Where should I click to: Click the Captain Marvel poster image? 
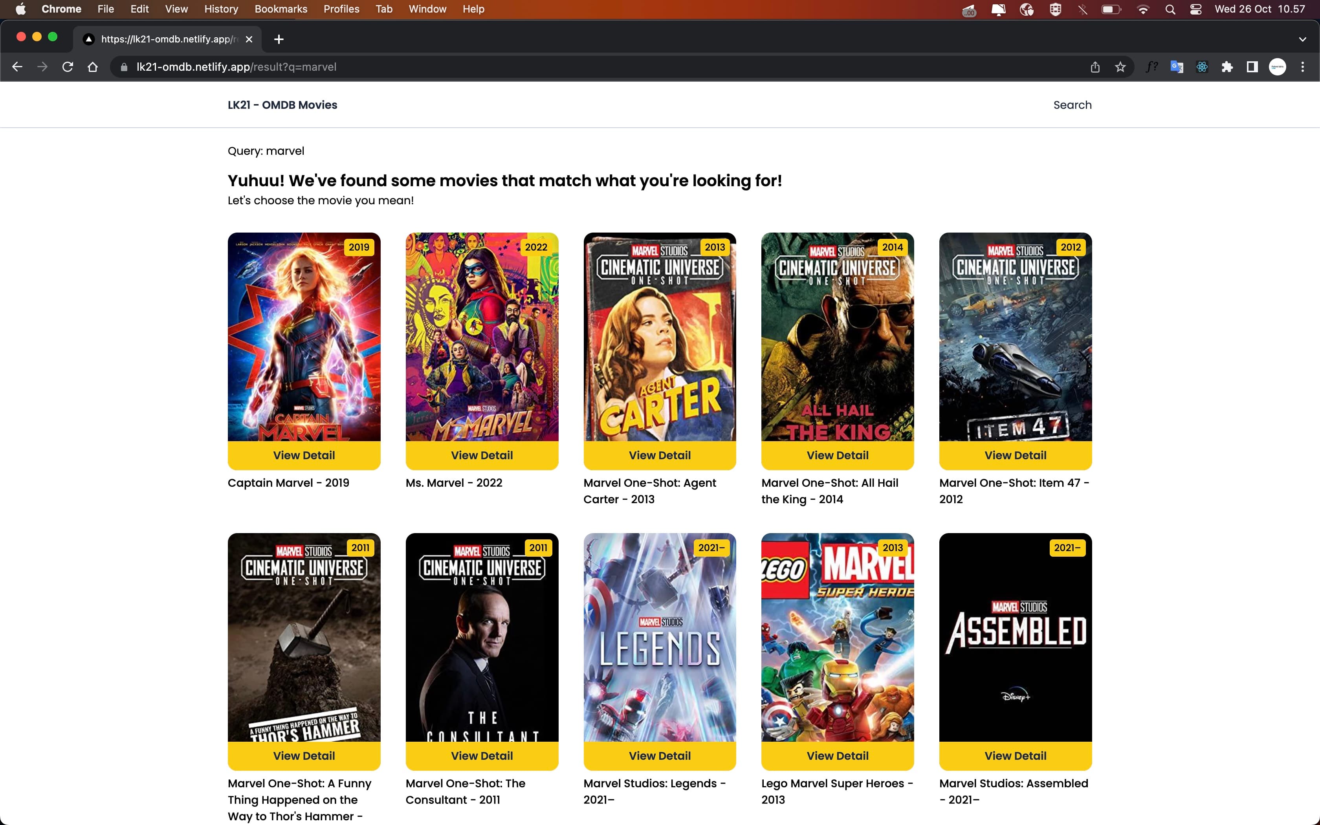coord(304,337)
